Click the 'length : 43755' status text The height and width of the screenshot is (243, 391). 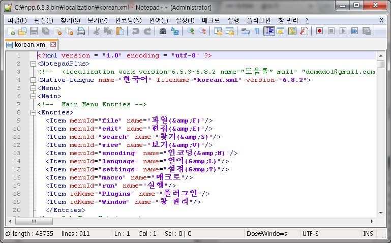[x=33, y=233]
